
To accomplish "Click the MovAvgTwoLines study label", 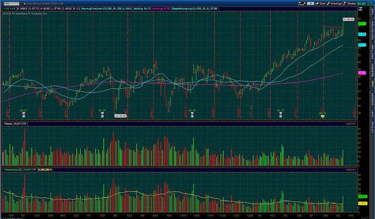I will tap(107, 9).
